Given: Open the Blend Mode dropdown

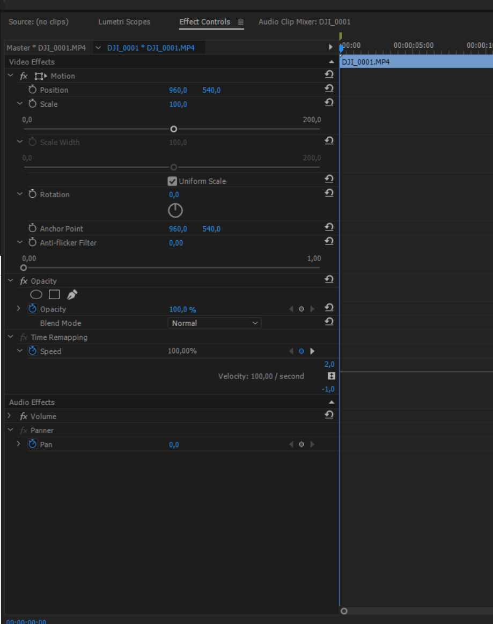Looking at the screenshot, I should click(214, 323).
